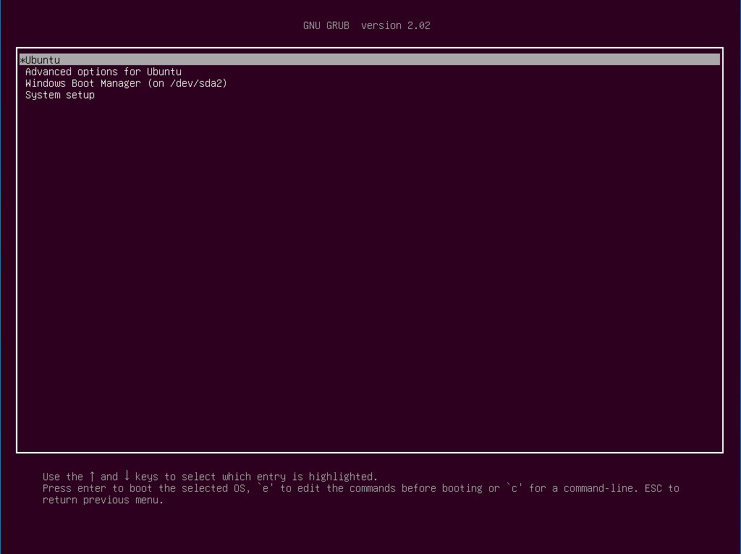Choose Advanced options for Ubuntu
Image resolution: width=741 pixels, height=554 pixels.
pyautogui.click(x=103, y=72)
